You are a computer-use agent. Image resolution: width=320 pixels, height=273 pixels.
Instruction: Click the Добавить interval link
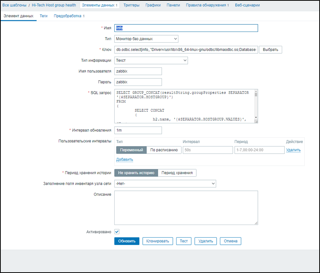(124, 159)
